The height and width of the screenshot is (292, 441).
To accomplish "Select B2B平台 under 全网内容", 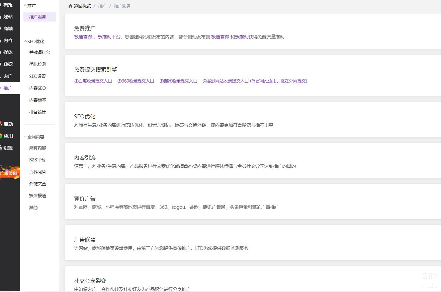I will [37, 160].
